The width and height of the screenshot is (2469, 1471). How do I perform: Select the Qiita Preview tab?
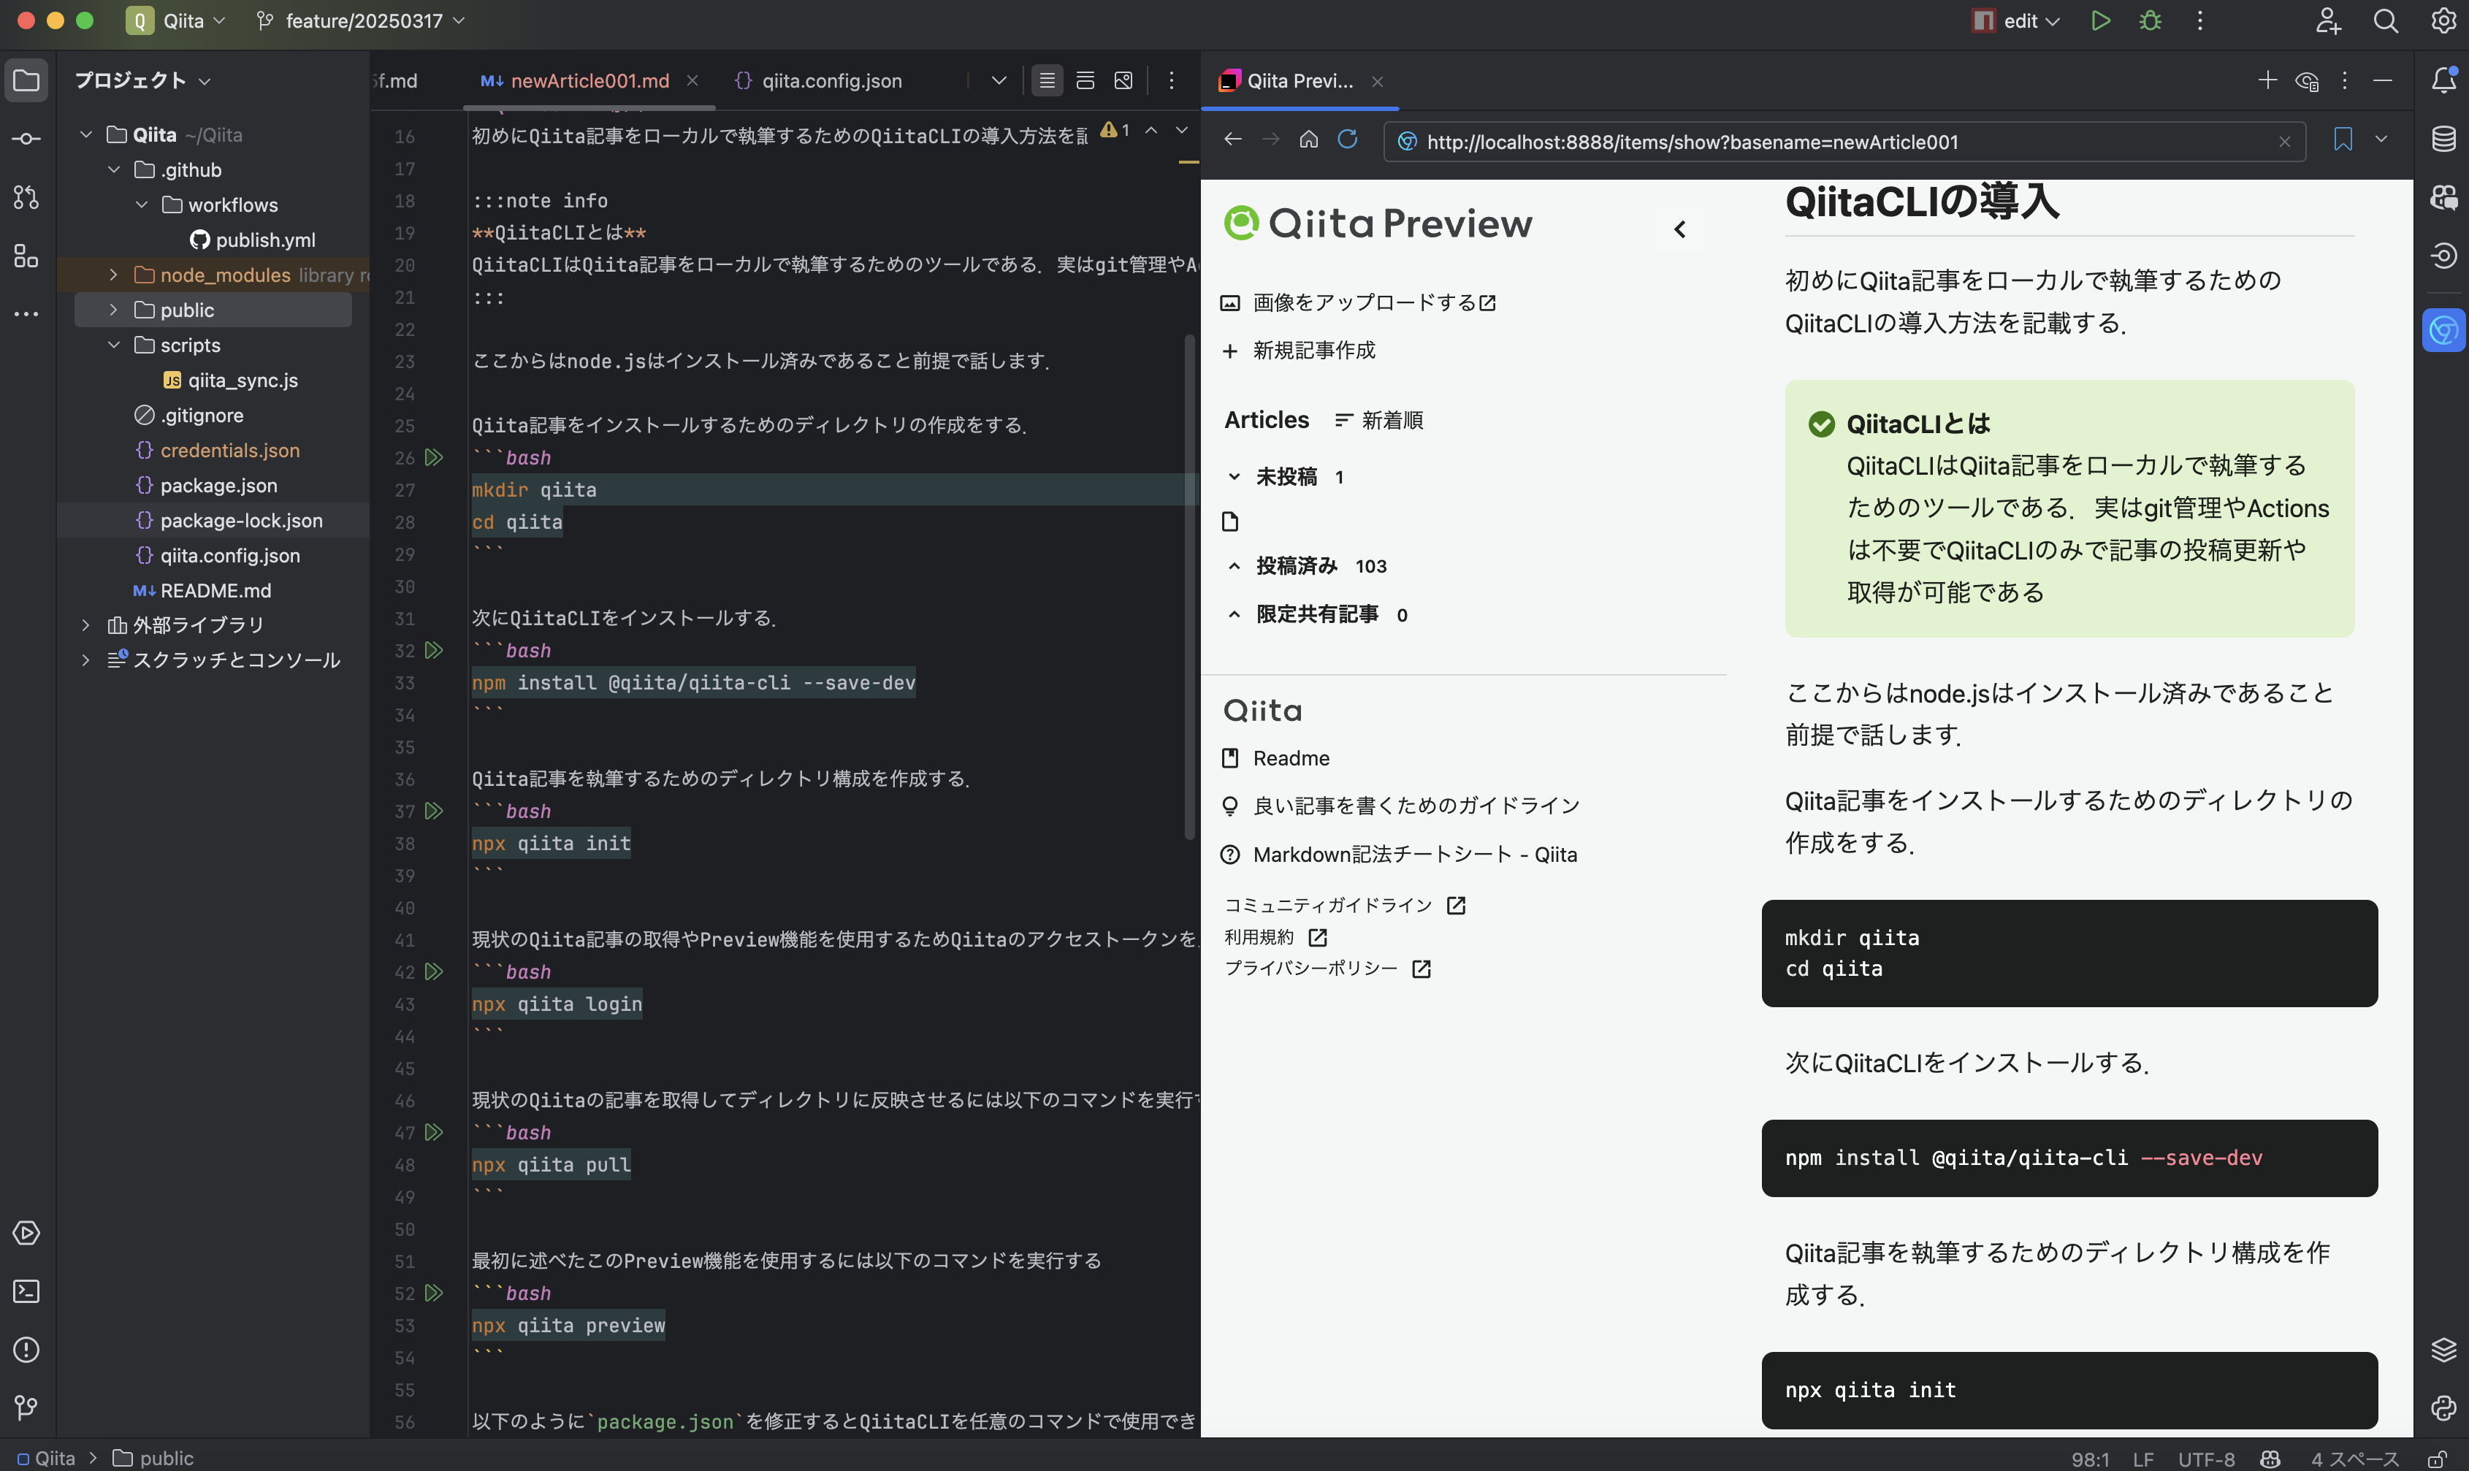1299,81
